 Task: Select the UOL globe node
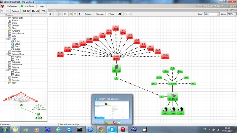pos(181,111)
